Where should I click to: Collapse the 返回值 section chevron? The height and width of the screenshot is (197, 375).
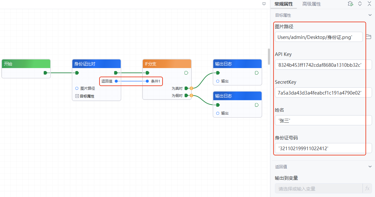tap(370, 167)
